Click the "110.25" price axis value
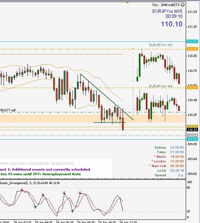 pyautogui.click(x=192, y=115)
